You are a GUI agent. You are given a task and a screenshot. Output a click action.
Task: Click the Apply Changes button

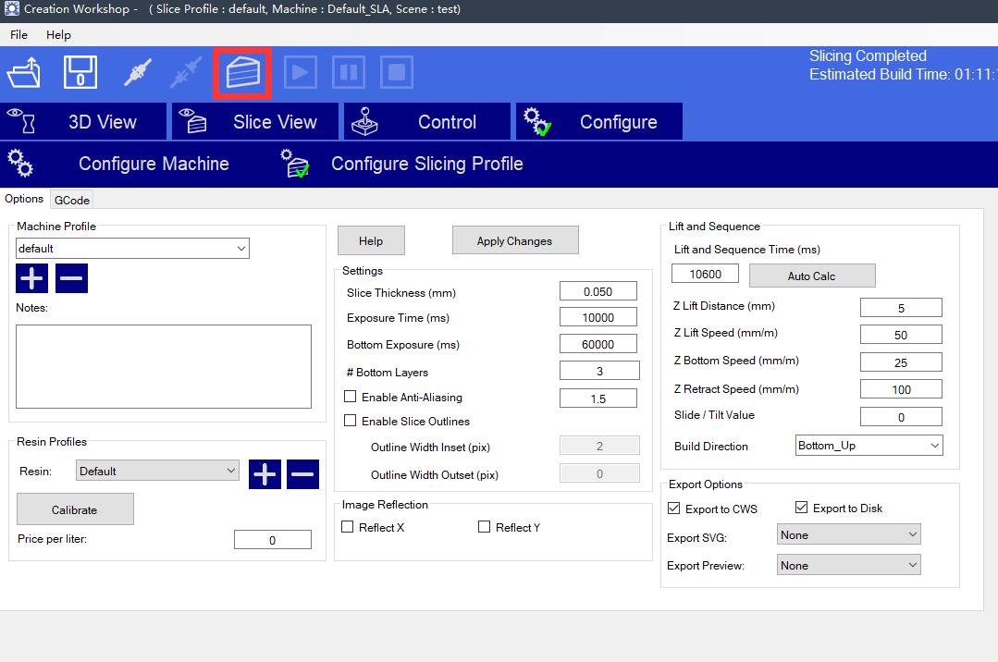pyautogui.click(x=514, y=240)
